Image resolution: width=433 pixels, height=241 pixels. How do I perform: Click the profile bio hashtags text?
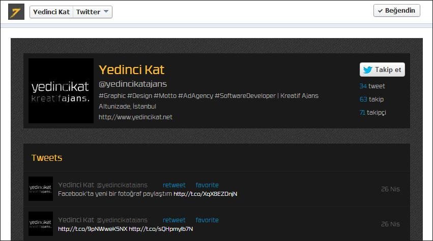click(x=209, y=96)
